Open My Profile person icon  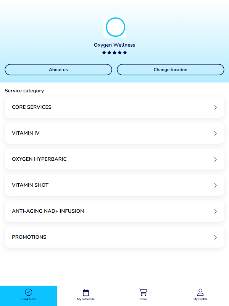[200, 292]
